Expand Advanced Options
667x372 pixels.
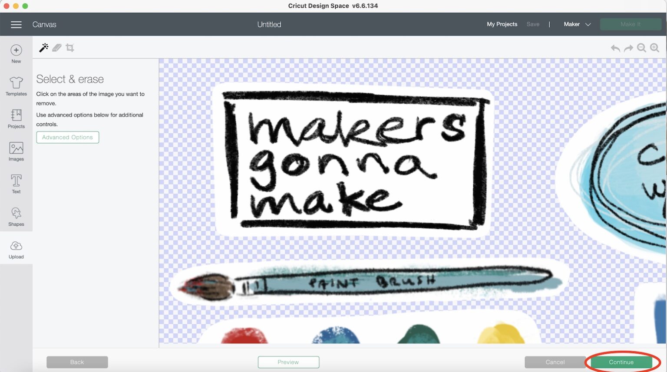(x=67, y=137)
